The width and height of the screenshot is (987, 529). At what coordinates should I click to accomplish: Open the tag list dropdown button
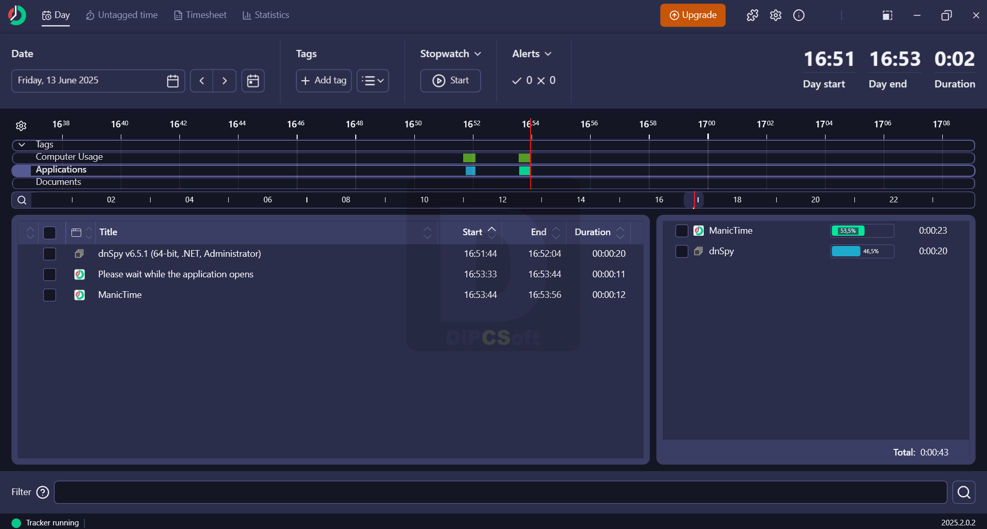[373, 81]
